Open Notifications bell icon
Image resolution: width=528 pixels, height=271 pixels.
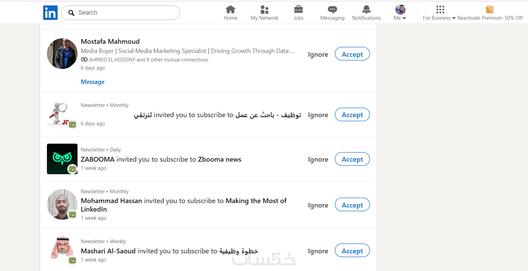click(x=366, y=10)
